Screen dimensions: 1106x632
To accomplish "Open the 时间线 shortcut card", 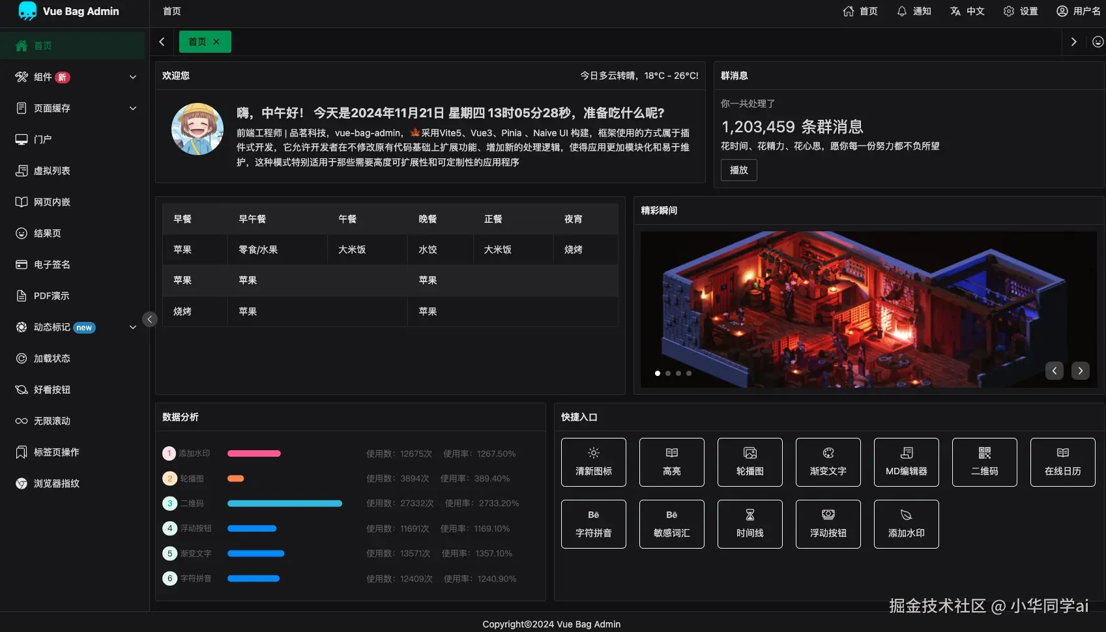I will (750, 524).
